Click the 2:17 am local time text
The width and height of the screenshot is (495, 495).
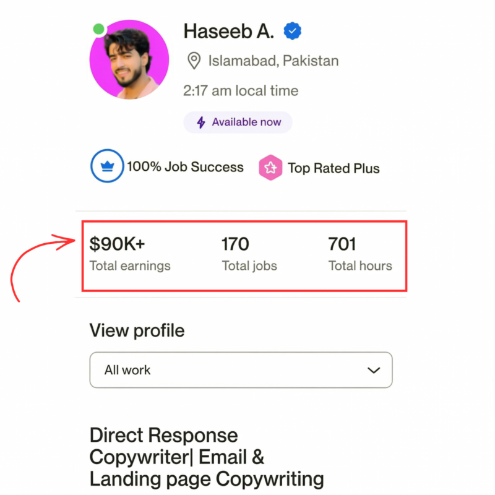point(241,91)
